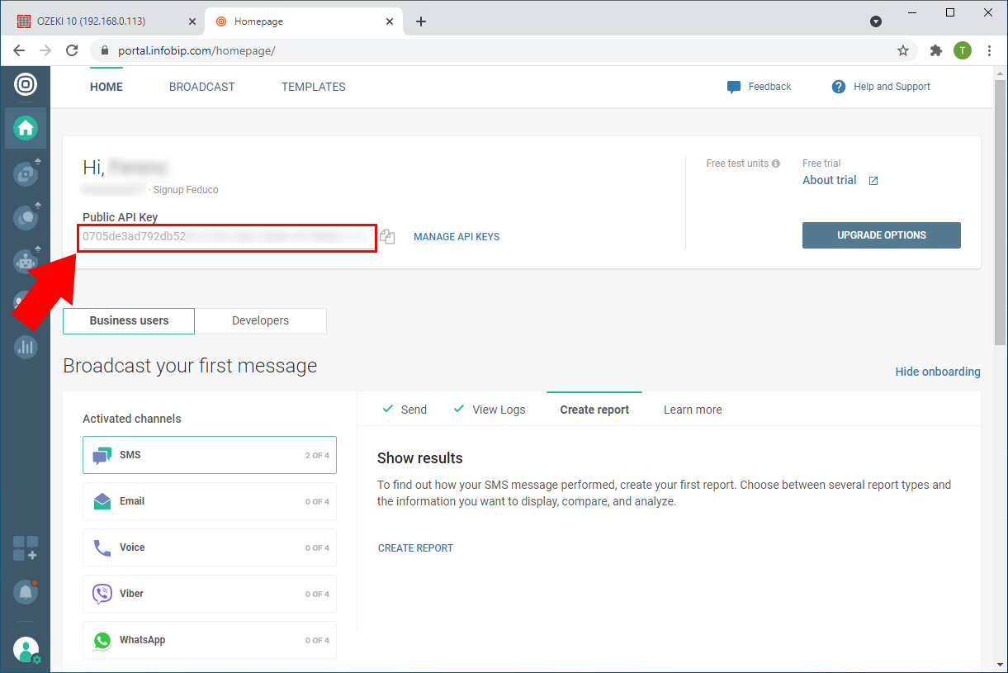Image resolution: width=1008 pixels, height=673 pixels.
Task: Click the 'Activated channels' heading
Action: pos(132,419)
